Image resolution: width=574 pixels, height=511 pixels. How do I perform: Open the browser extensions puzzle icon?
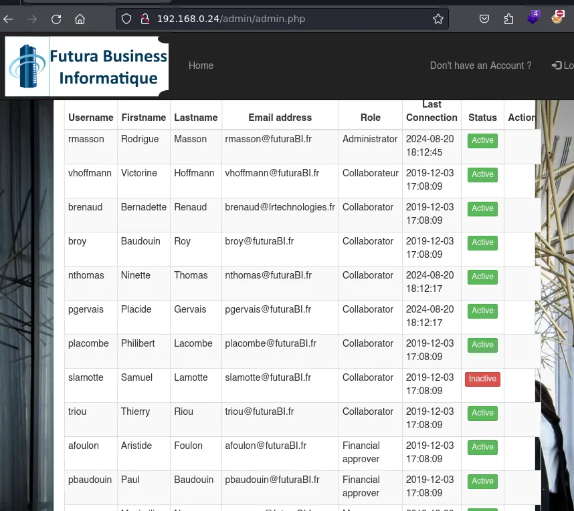coord(508,19)
